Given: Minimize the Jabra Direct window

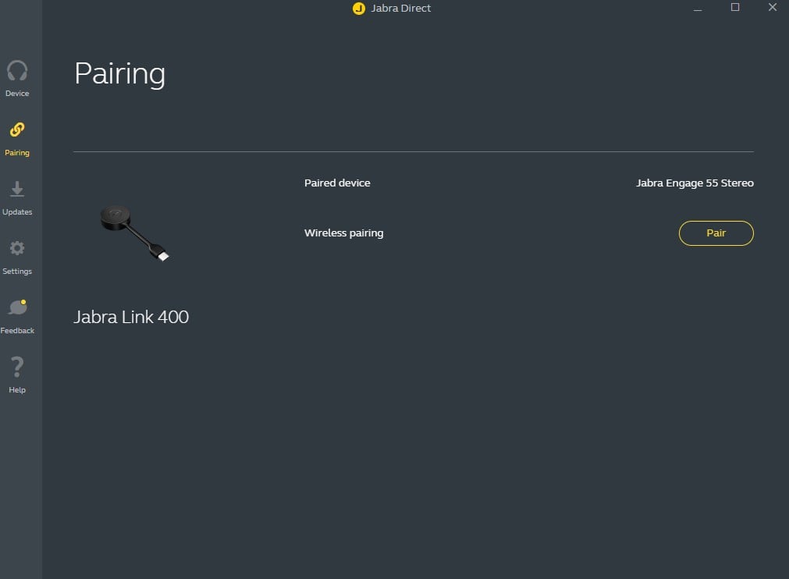Looking at the screenshot, I should click(696, 8).
